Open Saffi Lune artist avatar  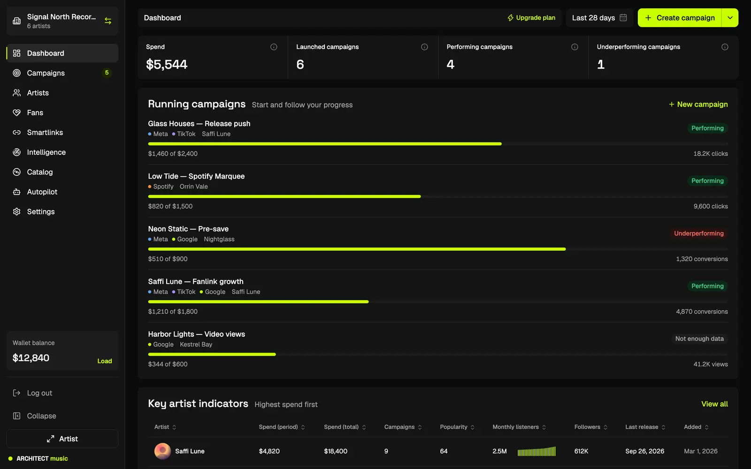click(x=162, y=451)
